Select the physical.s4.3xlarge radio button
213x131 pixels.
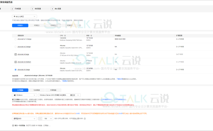point(16,47)
